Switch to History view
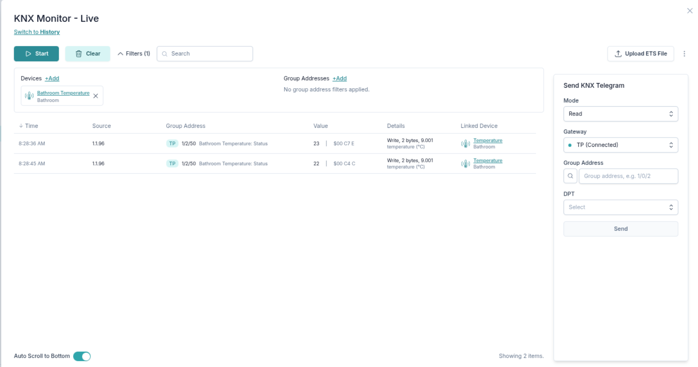Image resolution: width=698 pixels, height=367 pixels. pyautogui.click(x=37, y=32)
